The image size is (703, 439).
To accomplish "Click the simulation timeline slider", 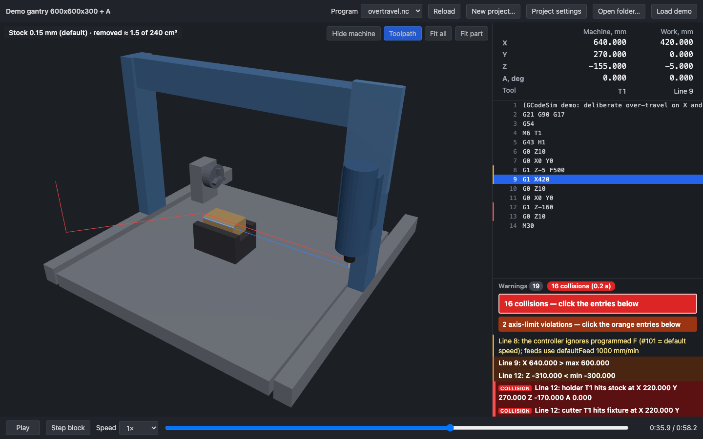I will 396,428.
